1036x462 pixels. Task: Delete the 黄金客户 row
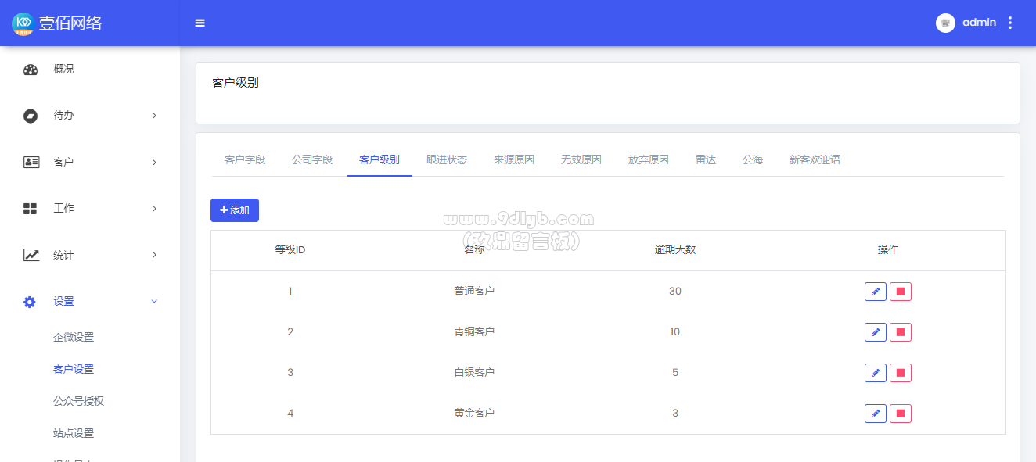coord(901,414)
